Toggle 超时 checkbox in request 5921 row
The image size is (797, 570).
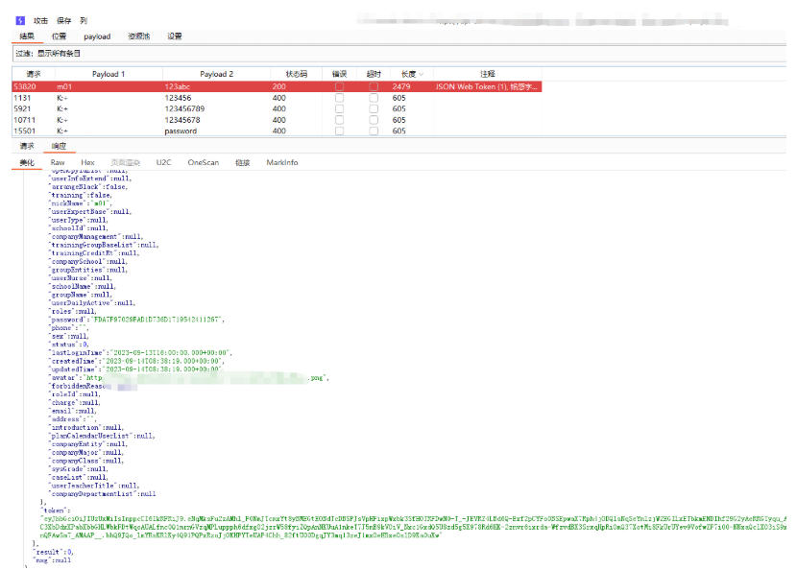pyautogui.click(x=374, y=108)
